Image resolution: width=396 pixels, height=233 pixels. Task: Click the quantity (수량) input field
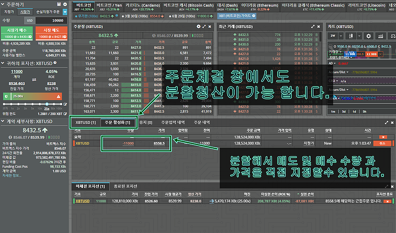52,20
